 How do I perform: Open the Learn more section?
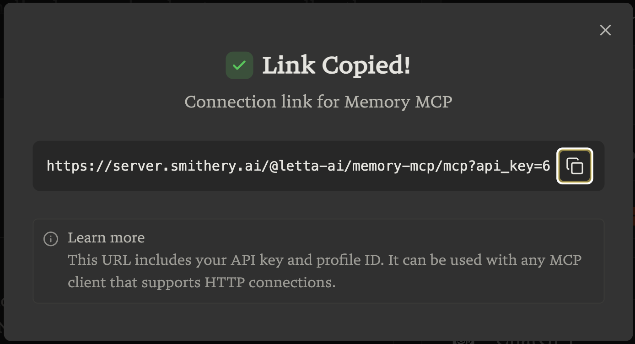(106, 238)
